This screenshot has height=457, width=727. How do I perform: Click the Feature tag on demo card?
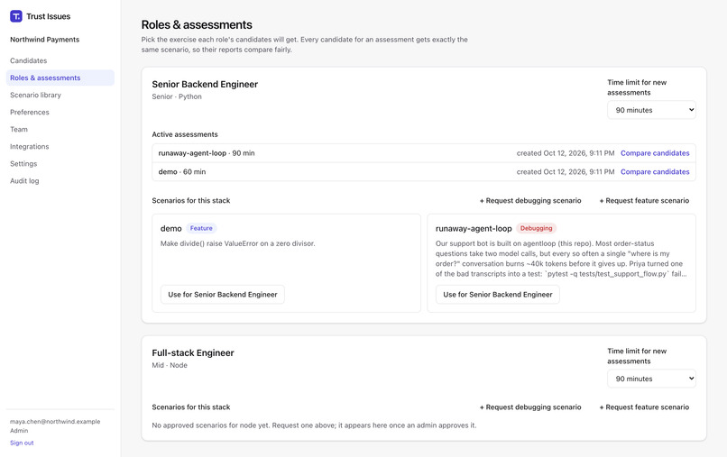201,228
